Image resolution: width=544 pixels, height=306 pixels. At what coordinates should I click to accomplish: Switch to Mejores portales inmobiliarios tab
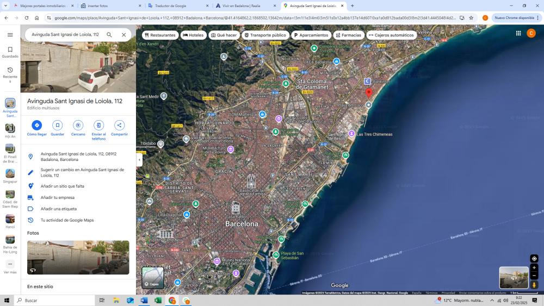[44, 6]
